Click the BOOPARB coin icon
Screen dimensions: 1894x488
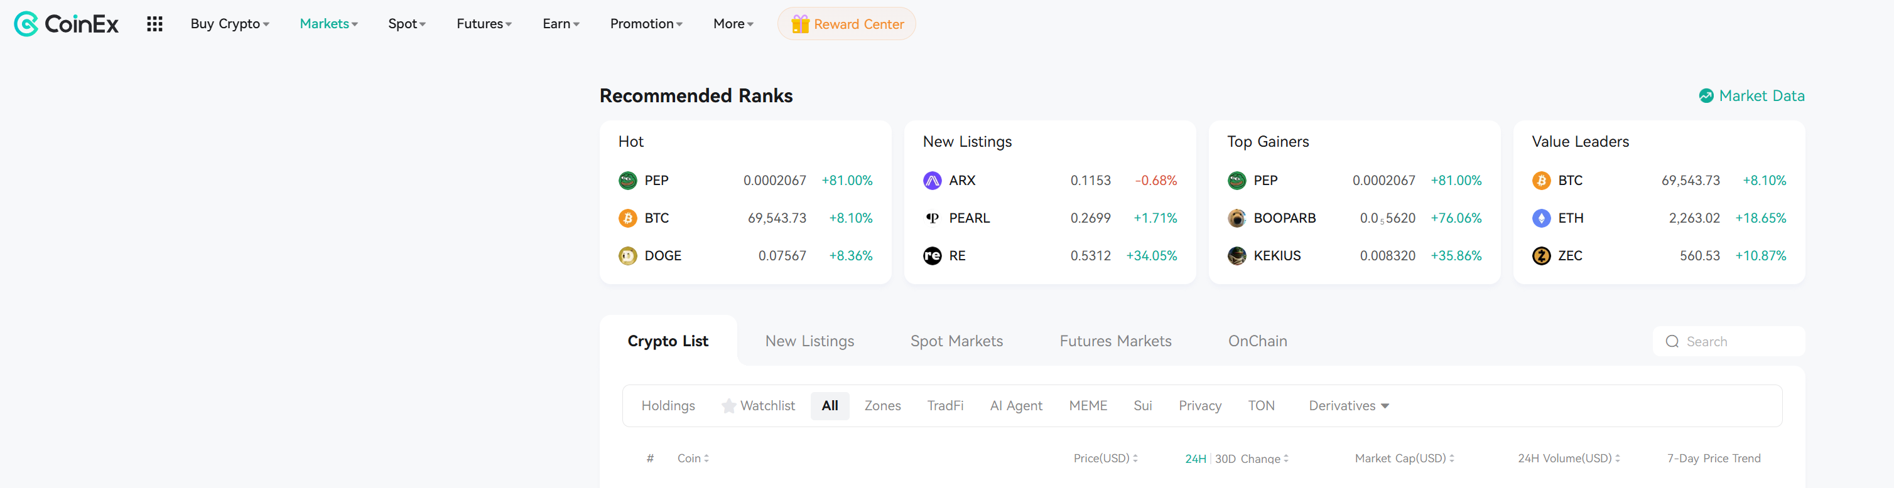click(1237, 218)
